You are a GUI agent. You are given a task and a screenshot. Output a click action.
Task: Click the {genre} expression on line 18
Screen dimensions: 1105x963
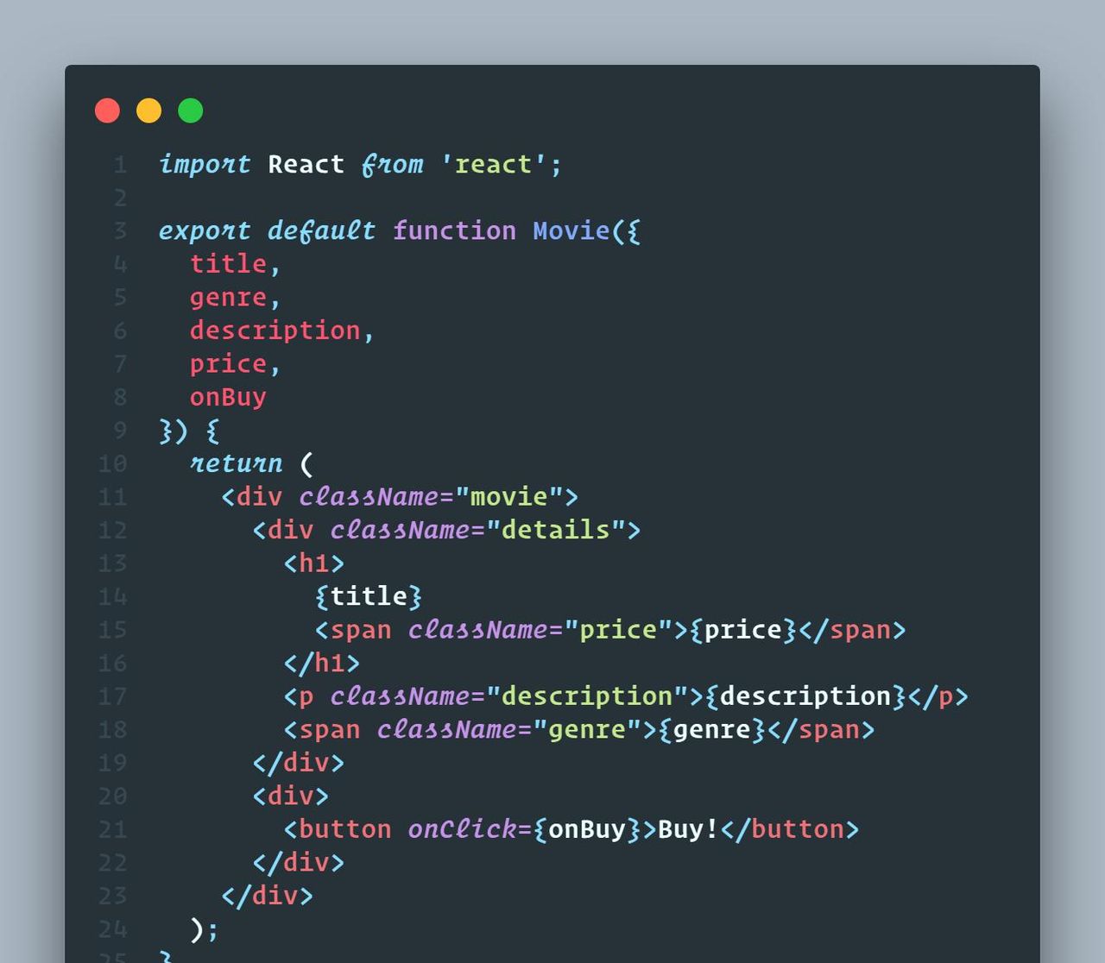click(711, 730)
